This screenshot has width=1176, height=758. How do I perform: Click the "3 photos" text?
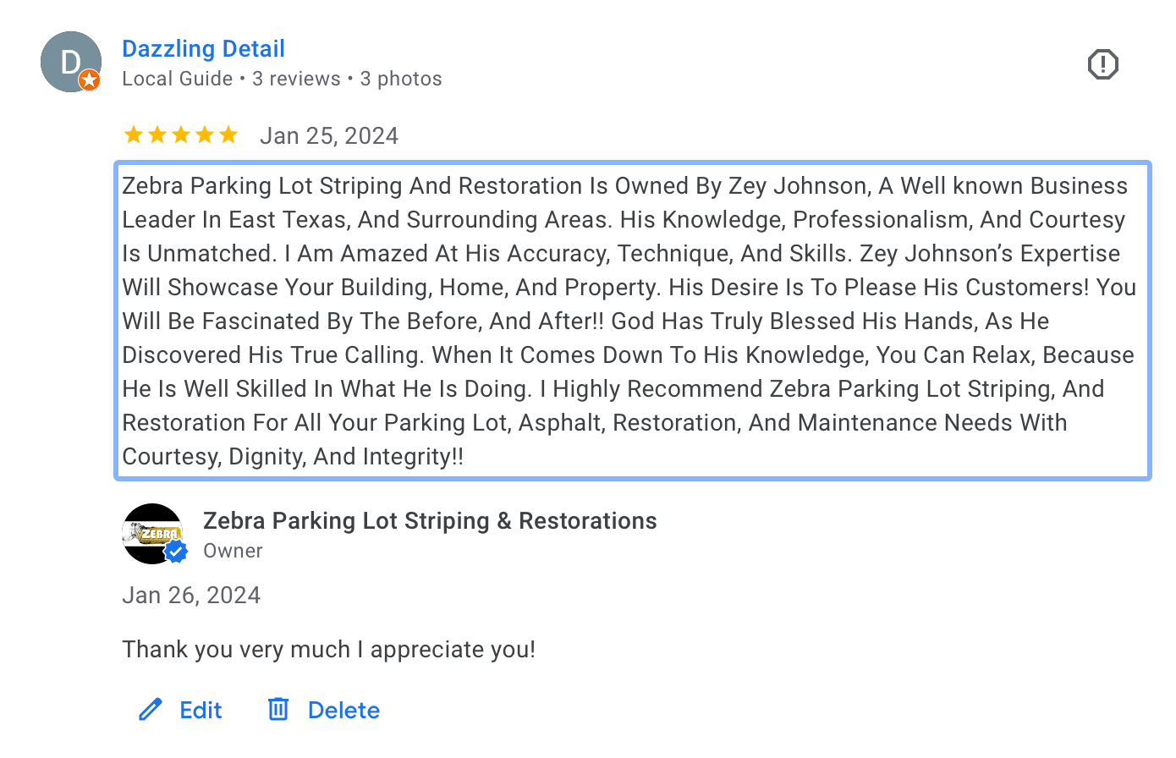click(401, 79)
